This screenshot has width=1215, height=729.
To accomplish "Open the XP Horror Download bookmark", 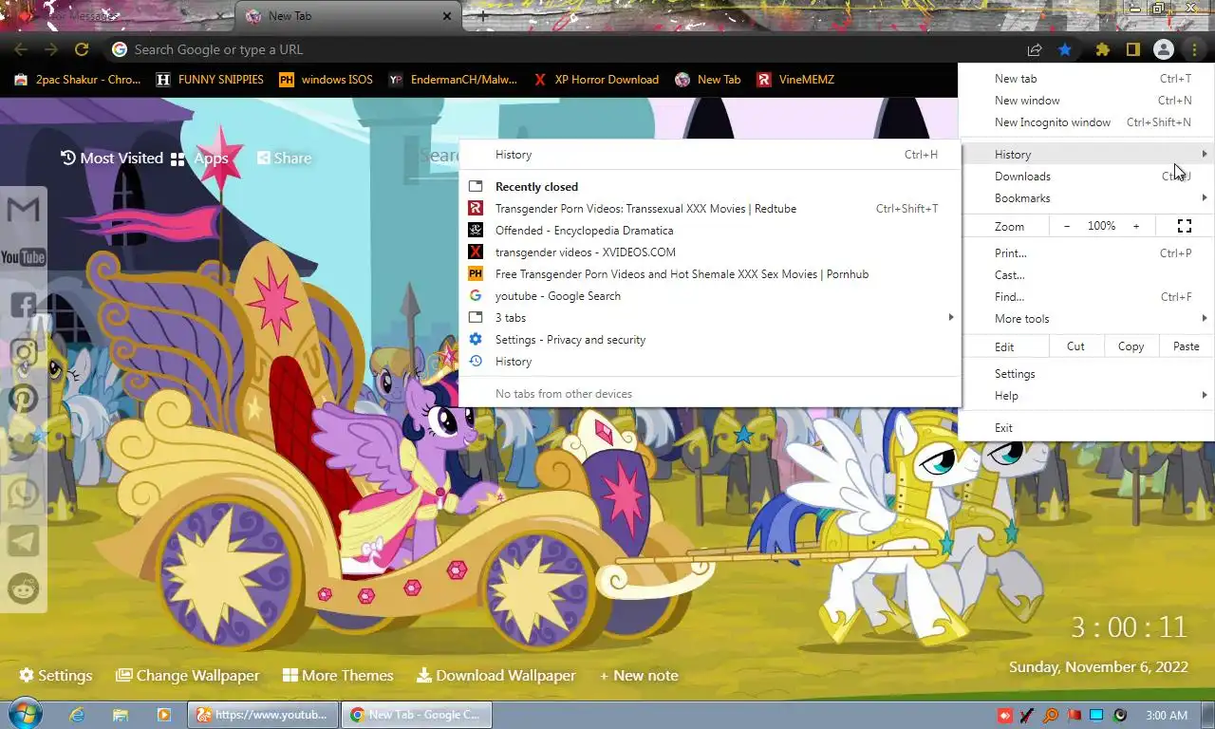I will 596,80.
